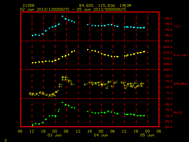Click the T(C) temperature axis label
Image resolution: width=189 pixels, height=142 pixels.
click(x=177, y=26)
